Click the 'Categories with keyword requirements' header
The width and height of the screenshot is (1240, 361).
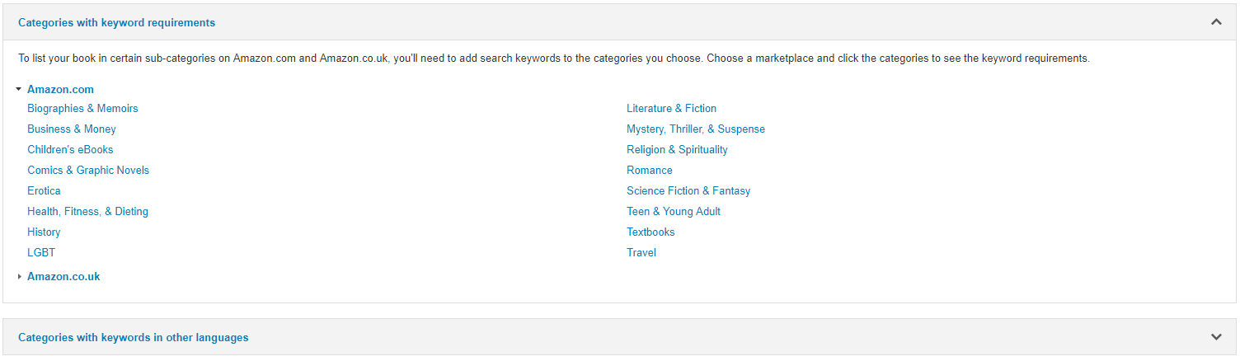click(x=116, y=23)
